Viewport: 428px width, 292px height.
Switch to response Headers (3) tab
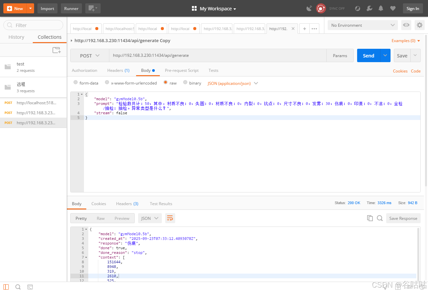[127, 204]
